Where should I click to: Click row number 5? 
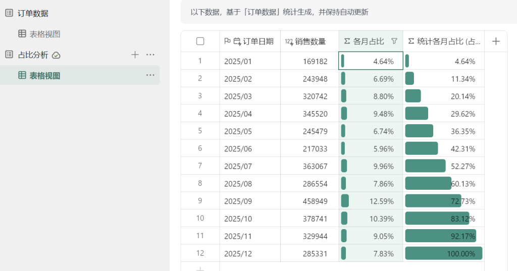pyautogui.click(x=200, y=131)
